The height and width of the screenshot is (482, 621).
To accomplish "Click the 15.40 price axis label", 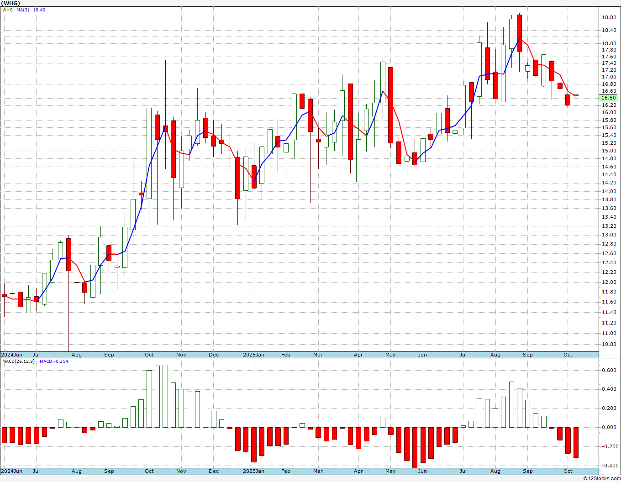I will pyautogui.click(x=609, y=135).
